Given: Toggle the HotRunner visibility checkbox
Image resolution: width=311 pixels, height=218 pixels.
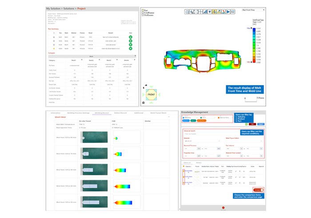Looking at the screenshot, I should (x=143, y=15).
